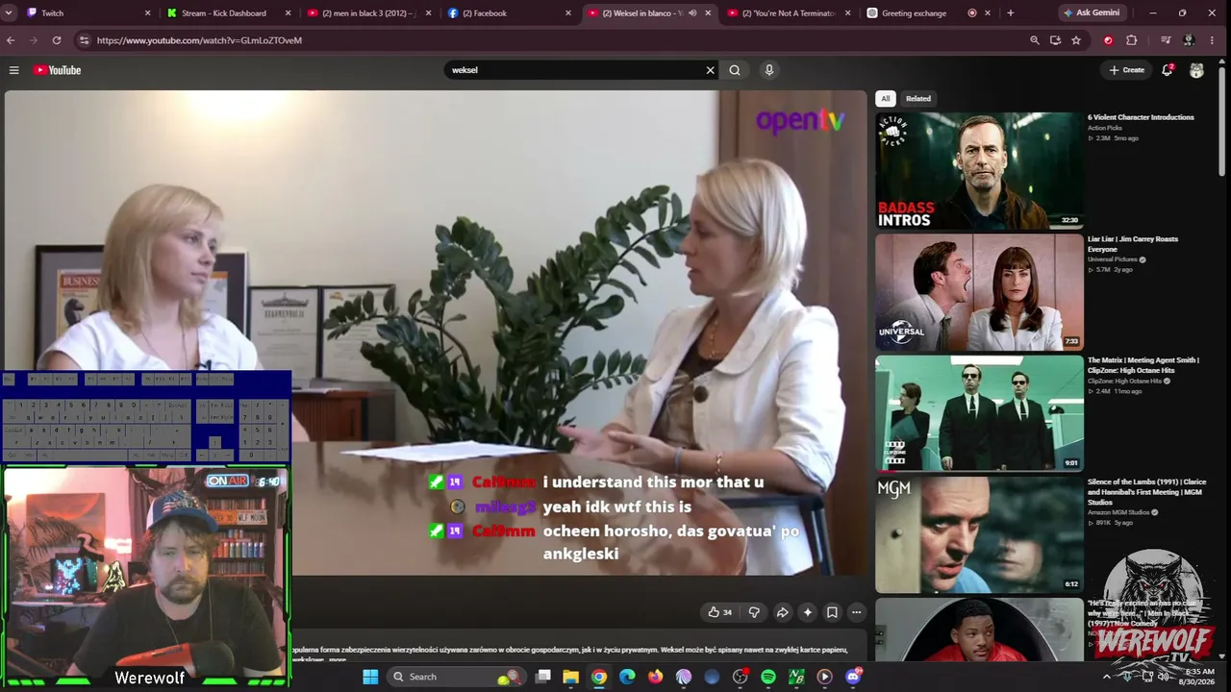This screenshot has height=692, width=1231.
Task: Open Liar Liar Jim Carrey Roasts title
Action: pyautogui.click(x=1133, y=244)
